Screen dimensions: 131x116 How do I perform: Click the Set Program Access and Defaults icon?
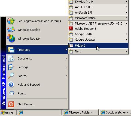click(x=11, y=21)
